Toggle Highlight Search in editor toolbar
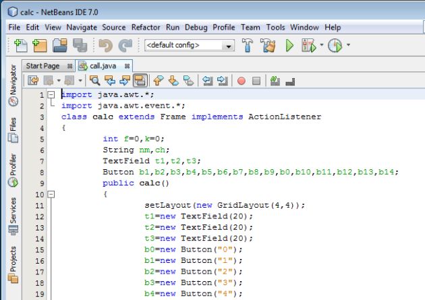425x300 pixels. 140,80
